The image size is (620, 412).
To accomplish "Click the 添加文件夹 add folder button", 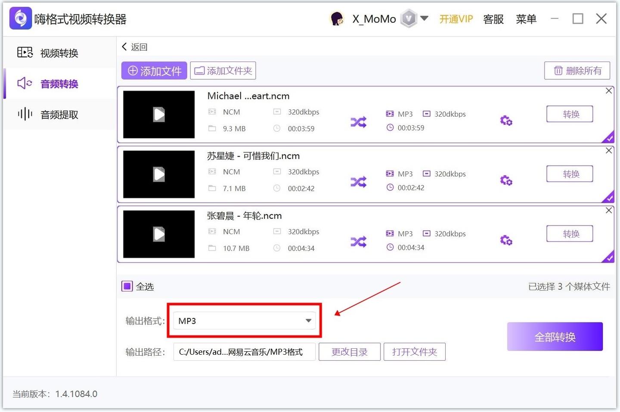I will click(x=223, y=70).
